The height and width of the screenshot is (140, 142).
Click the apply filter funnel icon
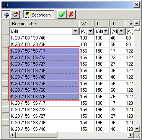pyautogui.click(x=6, y=15)
